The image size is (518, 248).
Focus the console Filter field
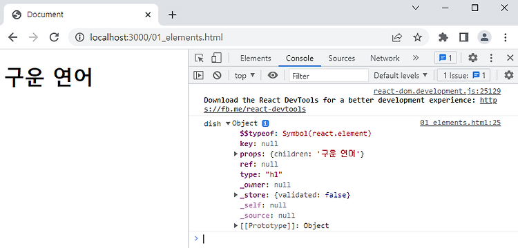pos(329,76)
